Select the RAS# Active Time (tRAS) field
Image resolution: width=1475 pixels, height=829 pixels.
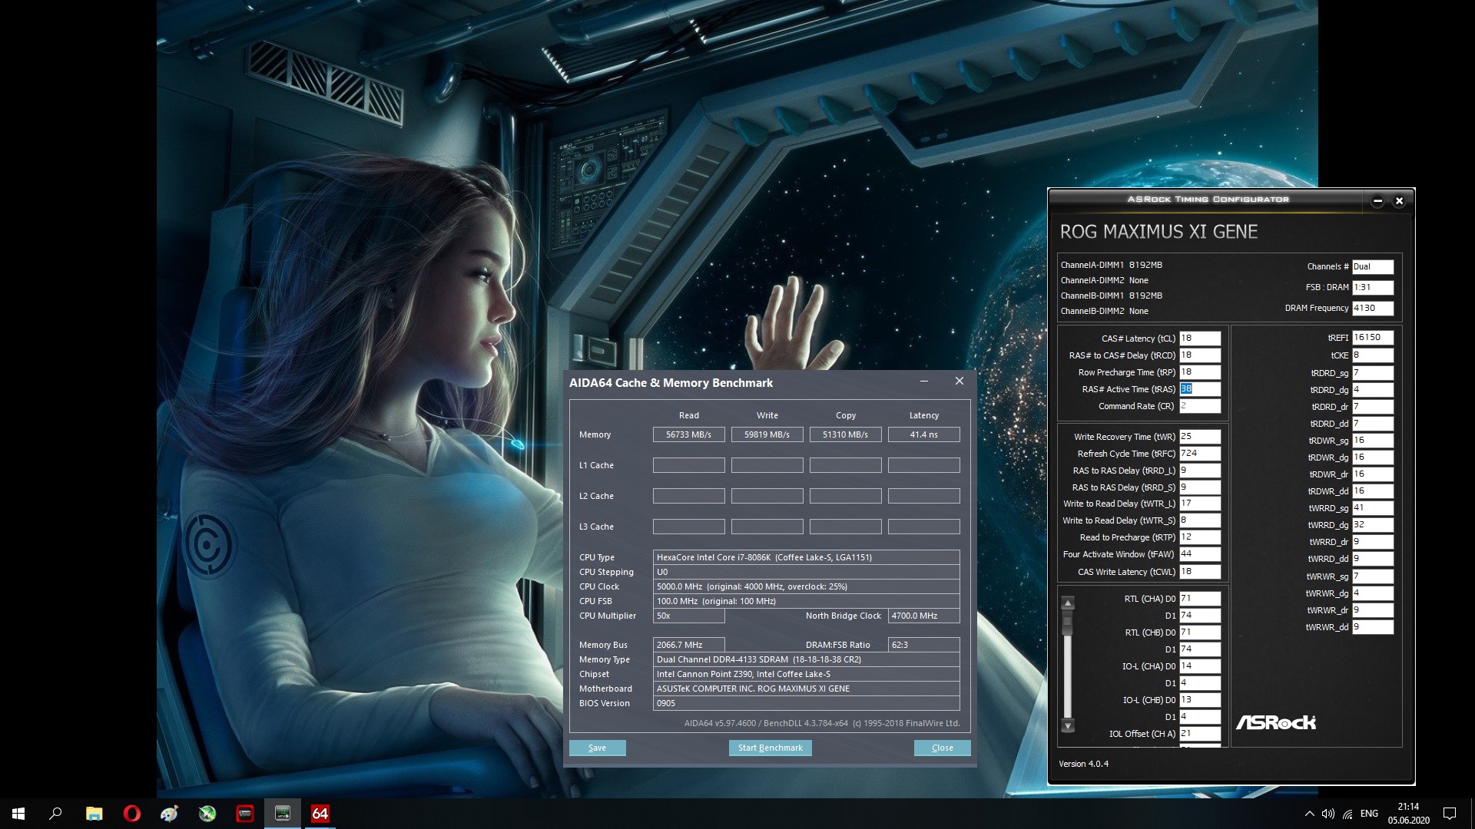1199,389
